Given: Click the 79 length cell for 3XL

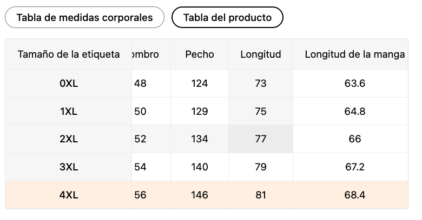Looking at the screenshot, I should (261, 167).
